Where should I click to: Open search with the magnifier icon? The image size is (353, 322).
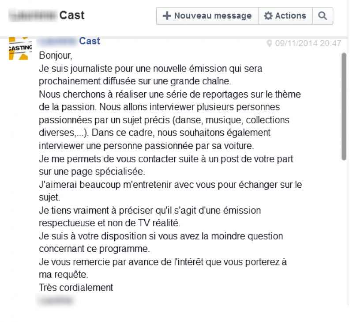323,16
